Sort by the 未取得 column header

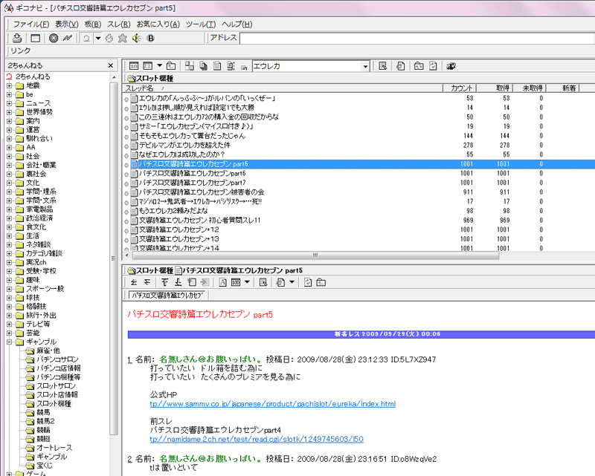(x=530, y=88)
